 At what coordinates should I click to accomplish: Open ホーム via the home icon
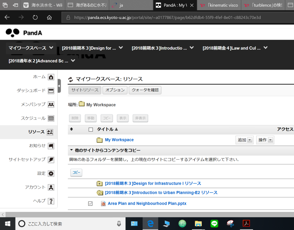coord(51,77)
